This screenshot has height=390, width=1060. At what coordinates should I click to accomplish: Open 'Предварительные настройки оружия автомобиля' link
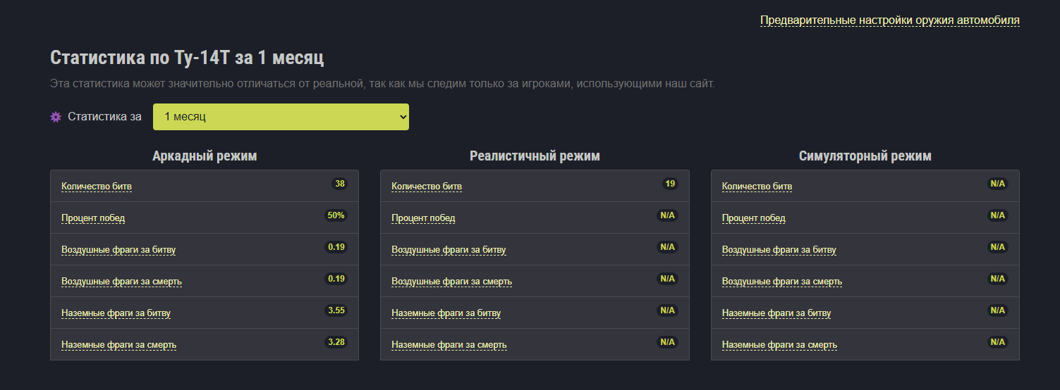[x=889, y=20]
